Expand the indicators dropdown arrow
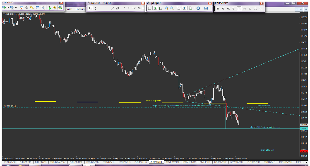310x166 pixels. [x=194, y=8]
